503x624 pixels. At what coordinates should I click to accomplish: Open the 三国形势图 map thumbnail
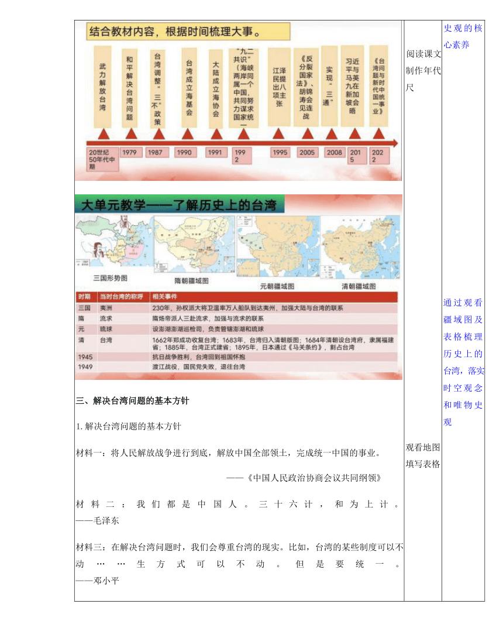point(114,242)
